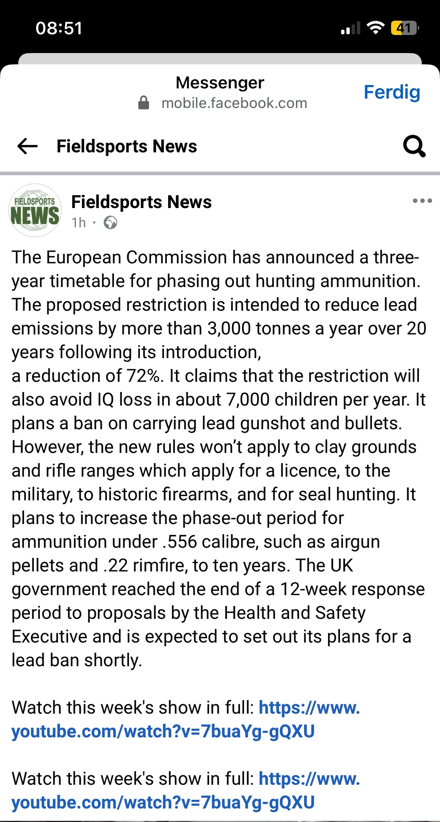
Task: Click the post's 1h timestamp
Action: pyautogui.click(x=79, y=223)
